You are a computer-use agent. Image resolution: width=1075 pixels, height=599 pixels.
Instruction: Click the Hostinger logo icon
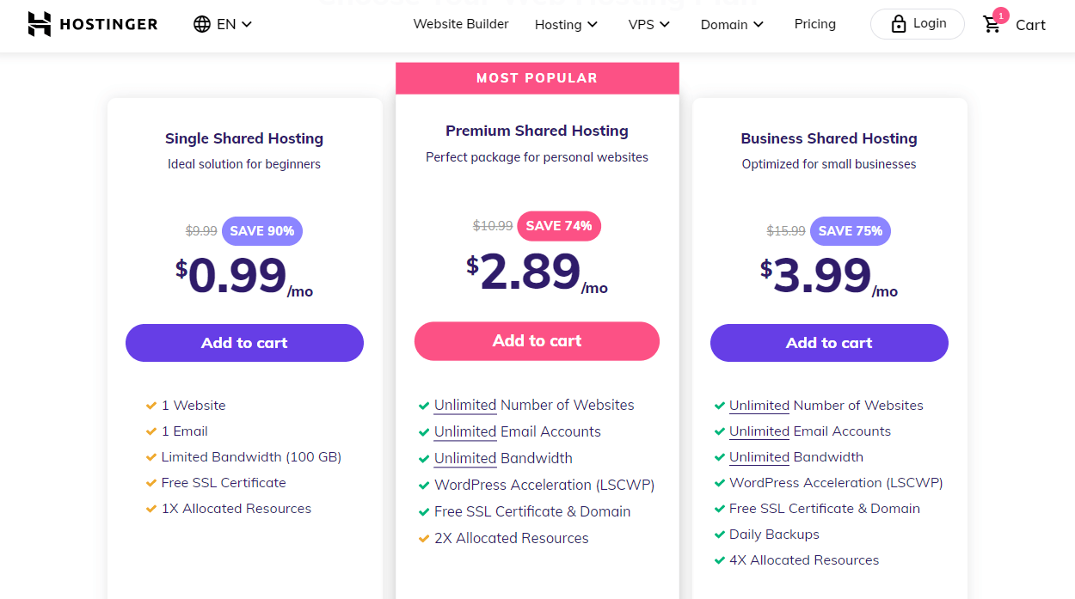pyautogui.click(x=40, y=24)
